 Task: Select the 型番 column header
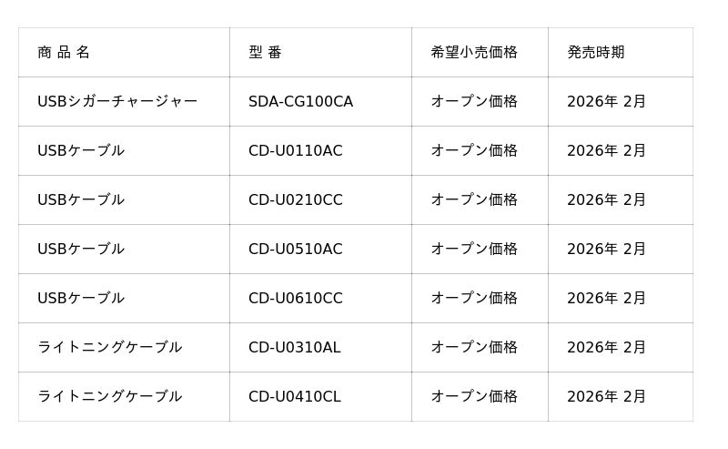(x=265, y=53)
